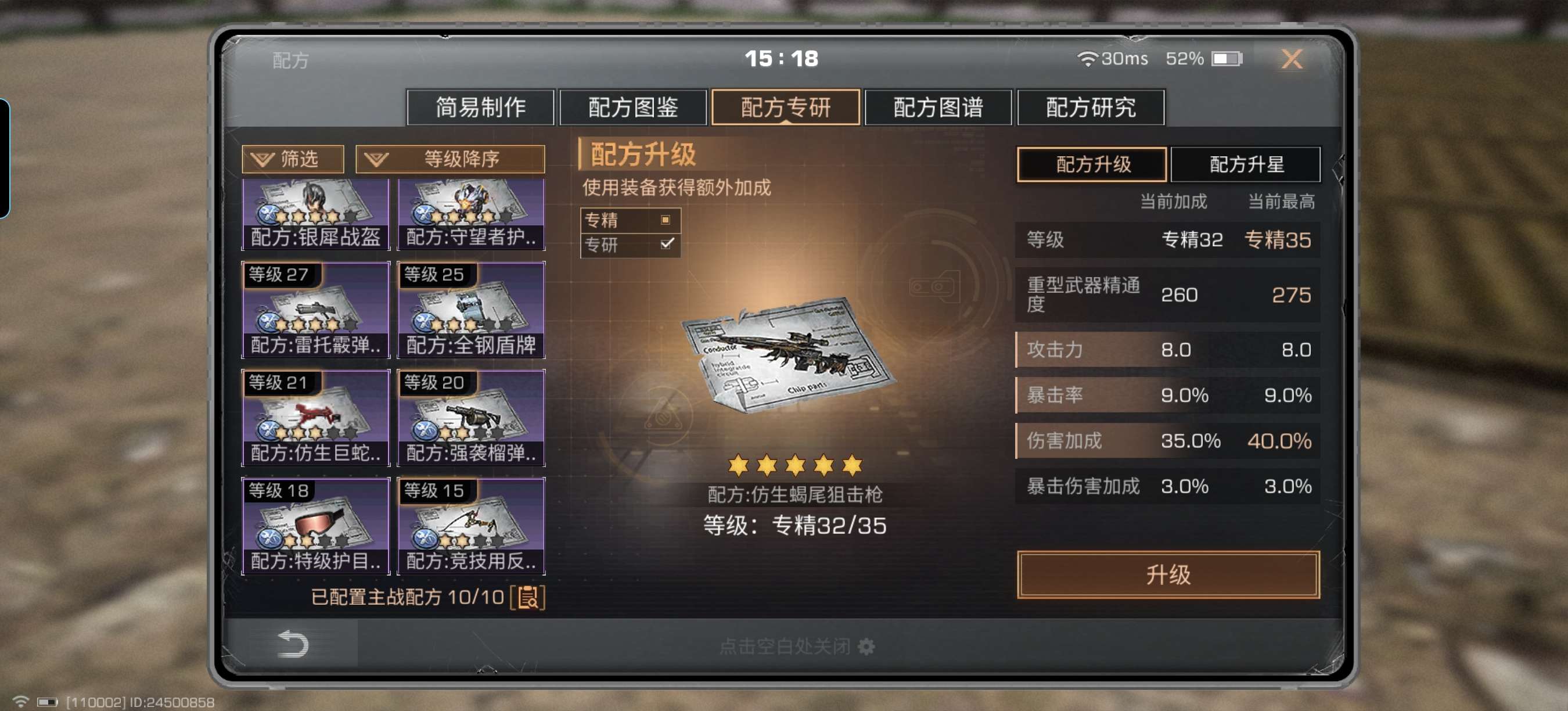The image size is (1568, 711).
Task: Select the 全钢盾牌 shield recipe icon
Action: click(x=471, y=310)
